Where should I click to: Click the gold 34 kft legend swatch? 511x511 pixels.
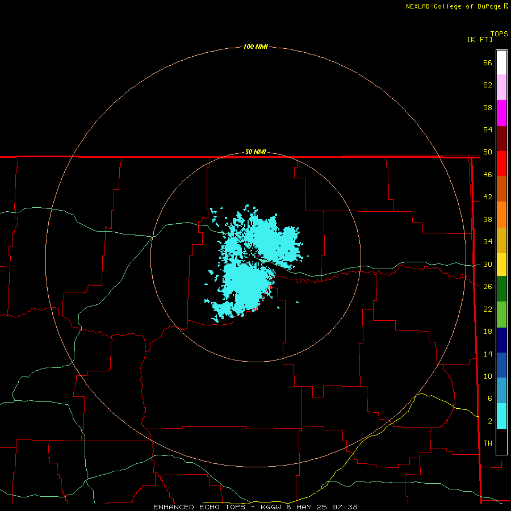[501, 240]
